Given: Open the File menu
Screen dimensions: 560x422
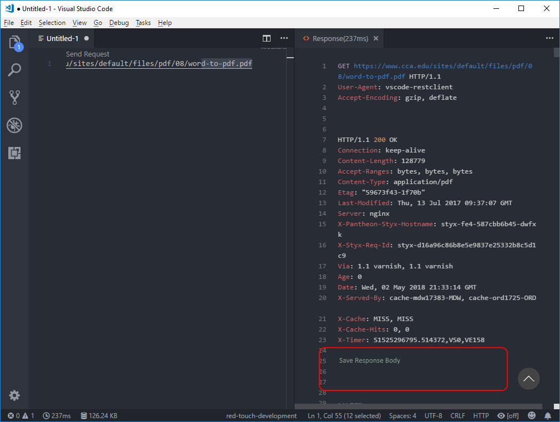Looking at the screenshot, I should (9, 23).
